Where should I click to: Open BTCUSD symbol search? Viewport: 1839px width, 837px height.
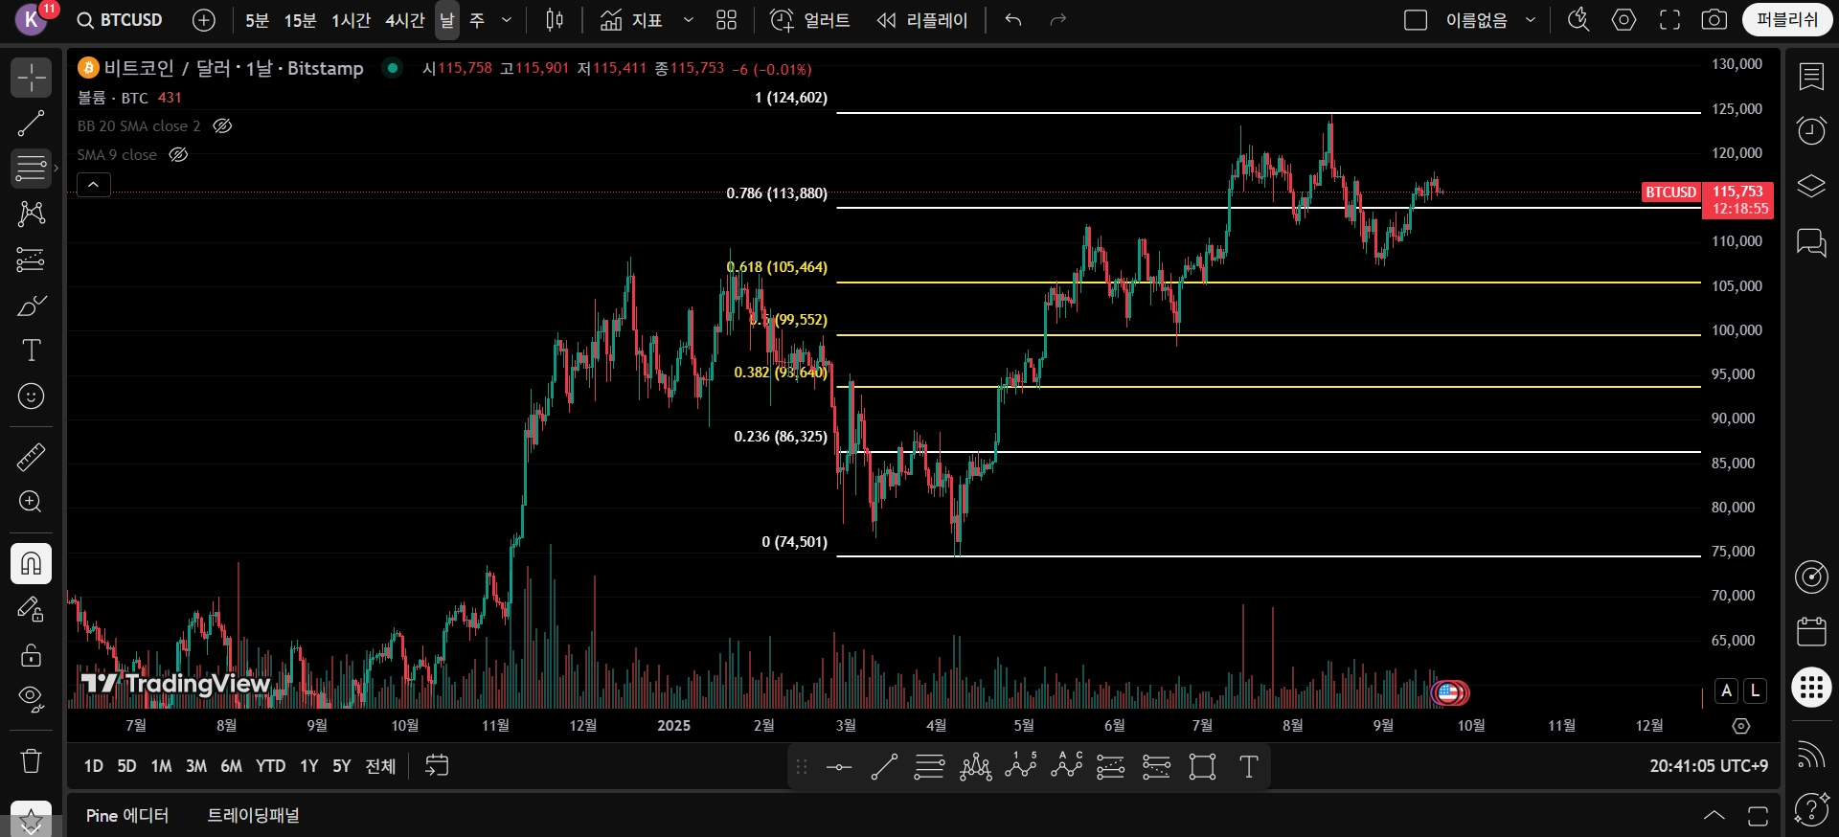coord(121,20)
